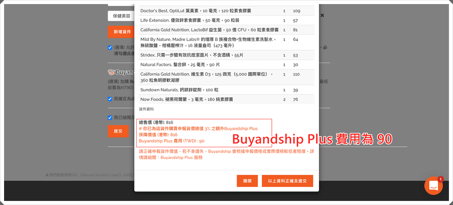Toggle the first (選填) 允許 checkbox
The width and height of the screenshot is (453, 205).
(x=110, y=47)
